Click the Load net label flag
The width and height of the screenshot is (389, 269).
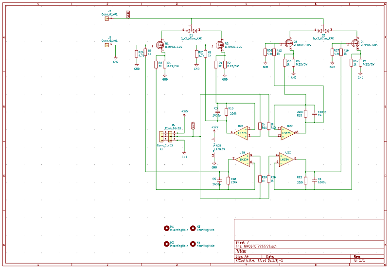point(127,14)
